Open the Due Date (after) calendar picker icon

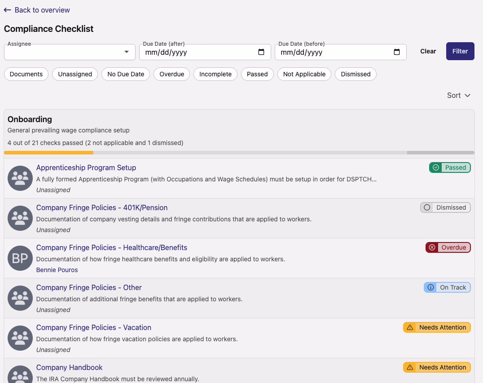(261, 52)
